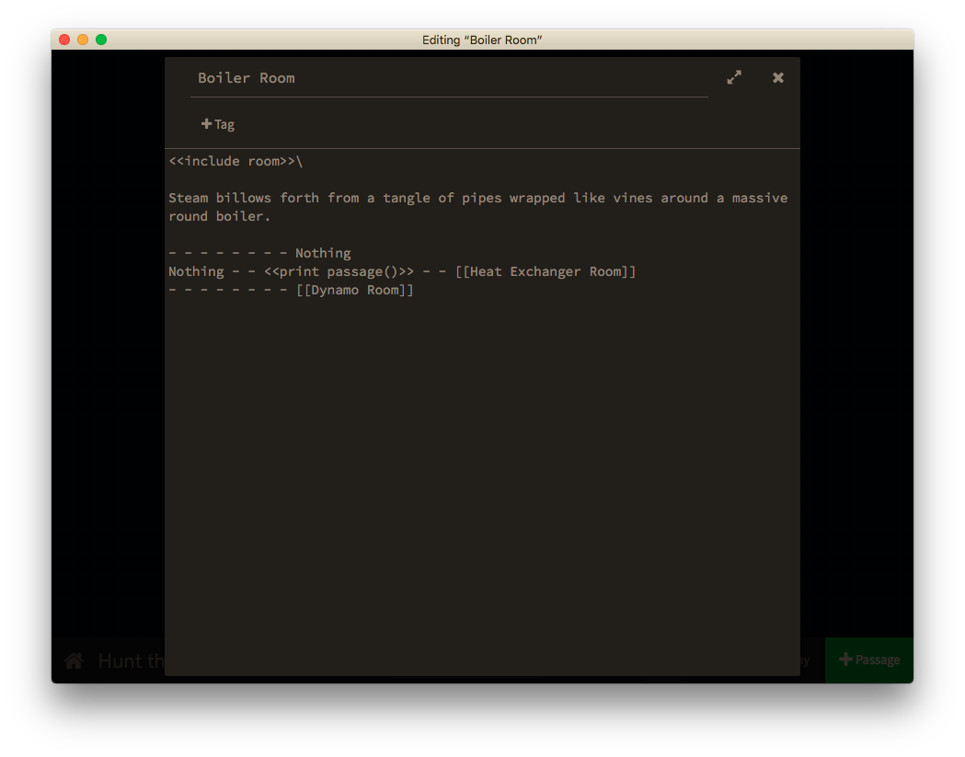Image resolution: width=965 pixels, height=757 pixels.
Task: Select the Dynamo Room link text
Action: pyautogui.click(x=354, y=290)
